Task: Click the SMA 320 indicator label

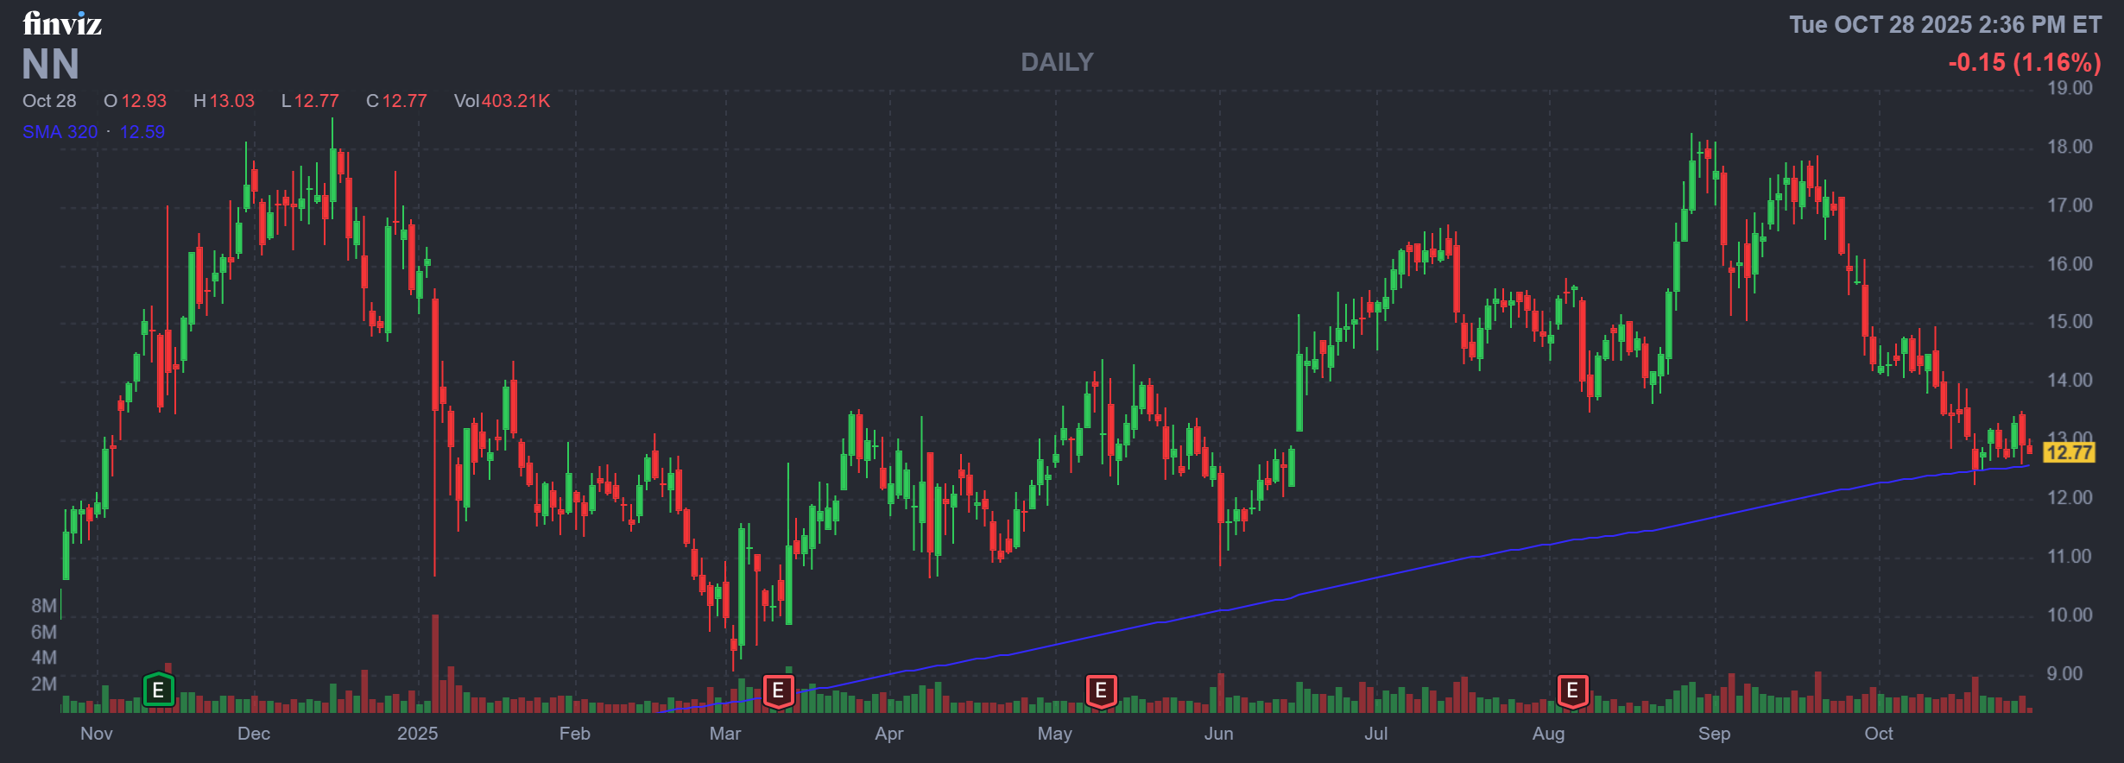Action: click(x=60, y=132)
